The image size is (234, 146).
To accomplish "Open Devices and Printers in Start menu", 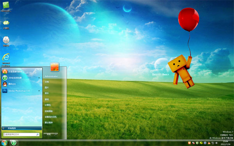I will [x=51, y=117].
